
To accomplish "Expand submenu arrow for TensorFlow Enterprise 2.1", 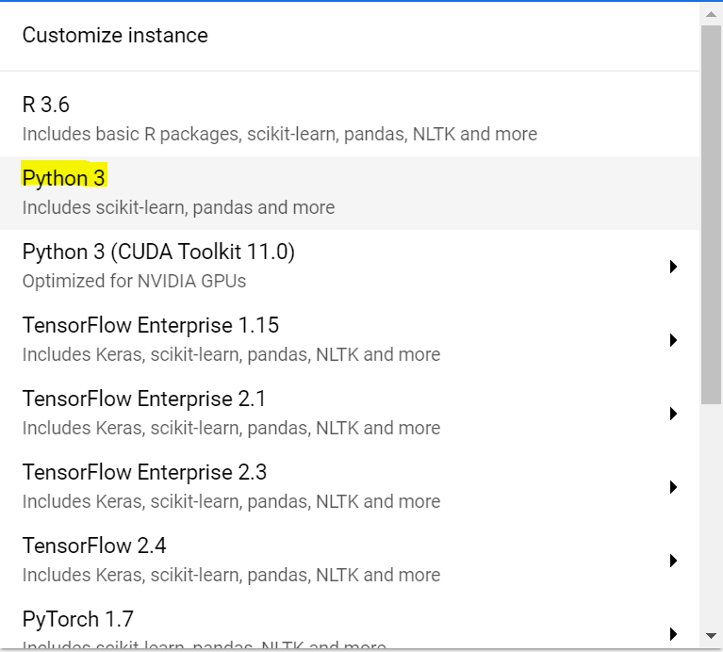I will (673, 414).
